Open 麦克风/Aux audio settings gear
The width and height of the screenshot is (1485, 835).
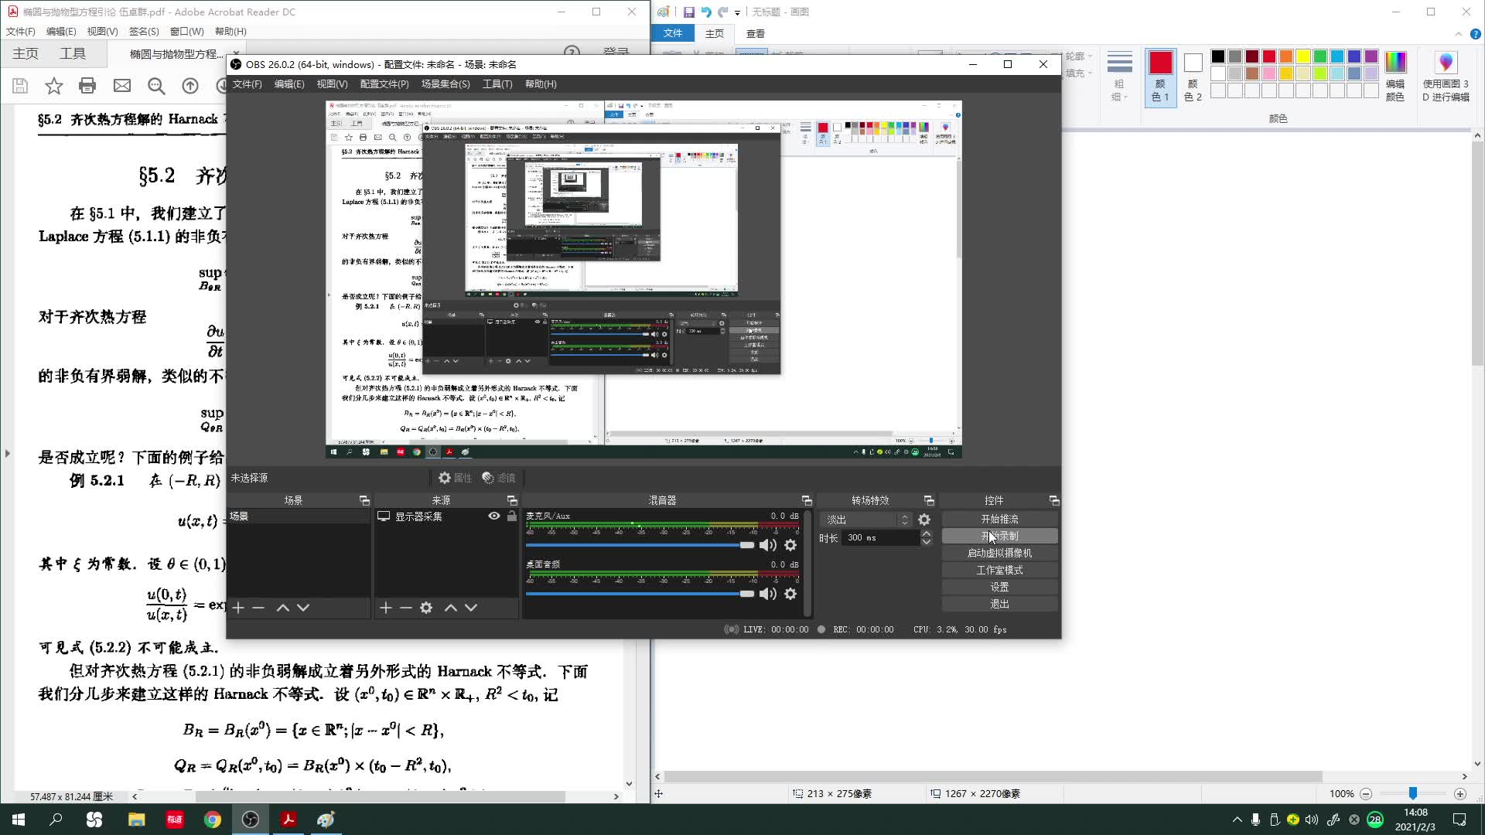click(x=790, y=545)
